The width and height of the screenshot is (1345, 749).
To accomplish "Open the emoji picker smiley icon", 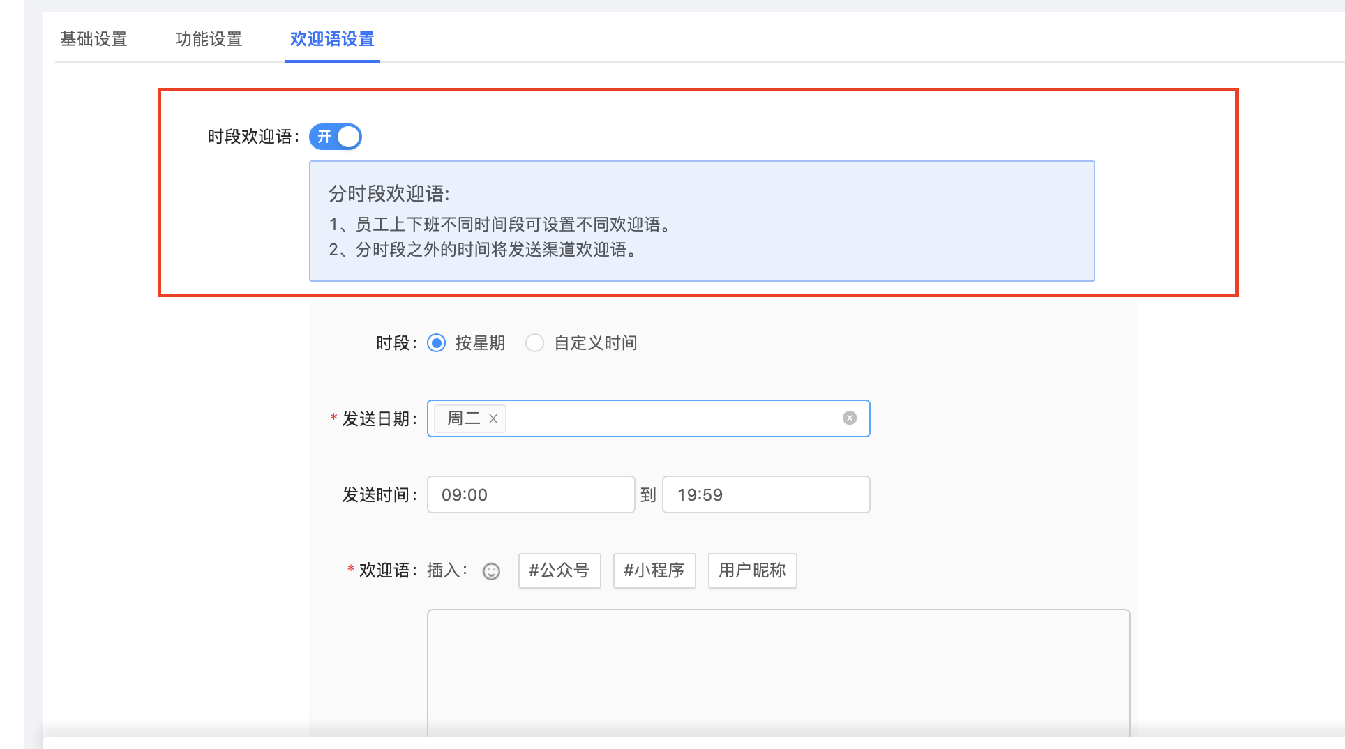I will coord(492,571).
